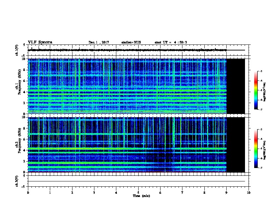The height and width of the screenshot is (216, 280).
Task: Click the "ch.3(V)" axis label
Action: [x=17, y=181]
